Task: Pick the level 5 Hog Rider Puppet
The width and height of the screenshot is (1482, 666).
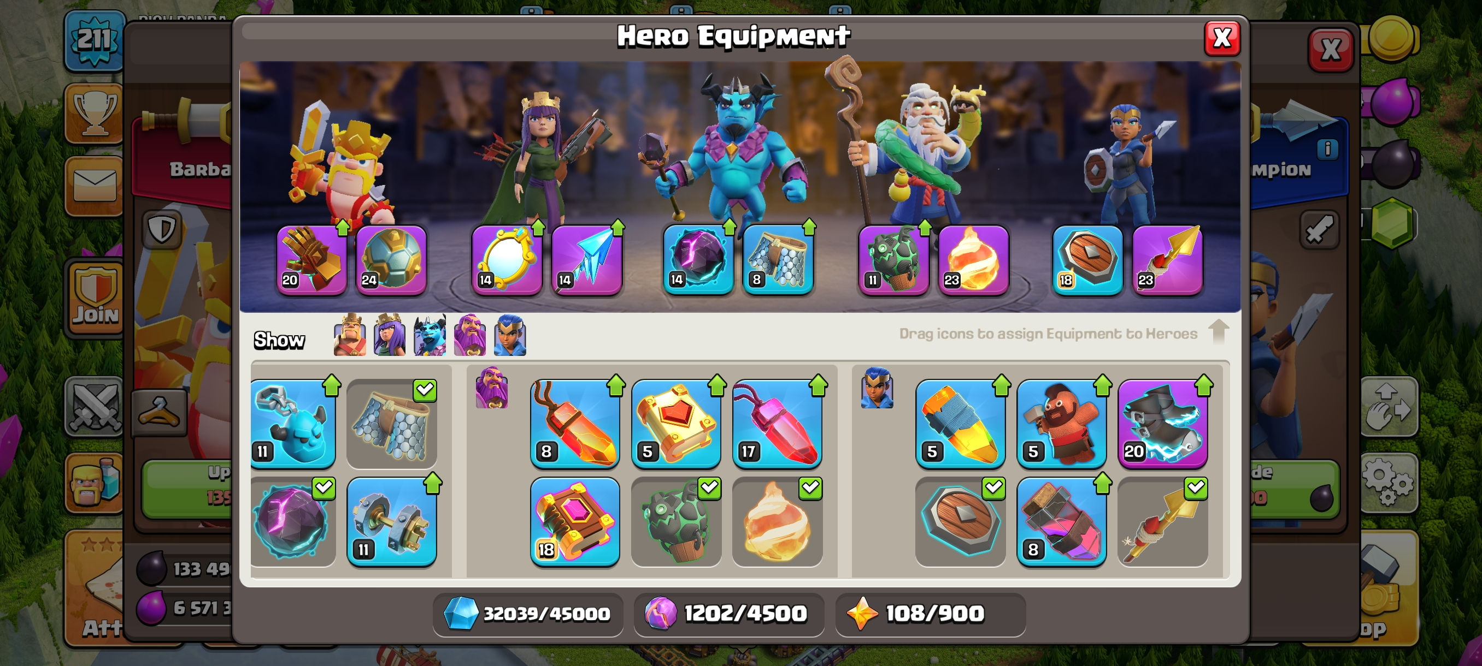Action: pyautogui.click(x=1061, y=424)
